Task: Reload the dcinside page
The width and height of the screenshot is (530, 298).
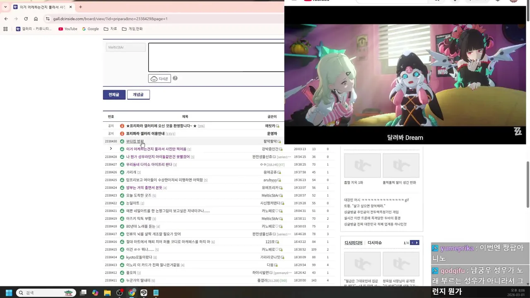Action: 26,19
